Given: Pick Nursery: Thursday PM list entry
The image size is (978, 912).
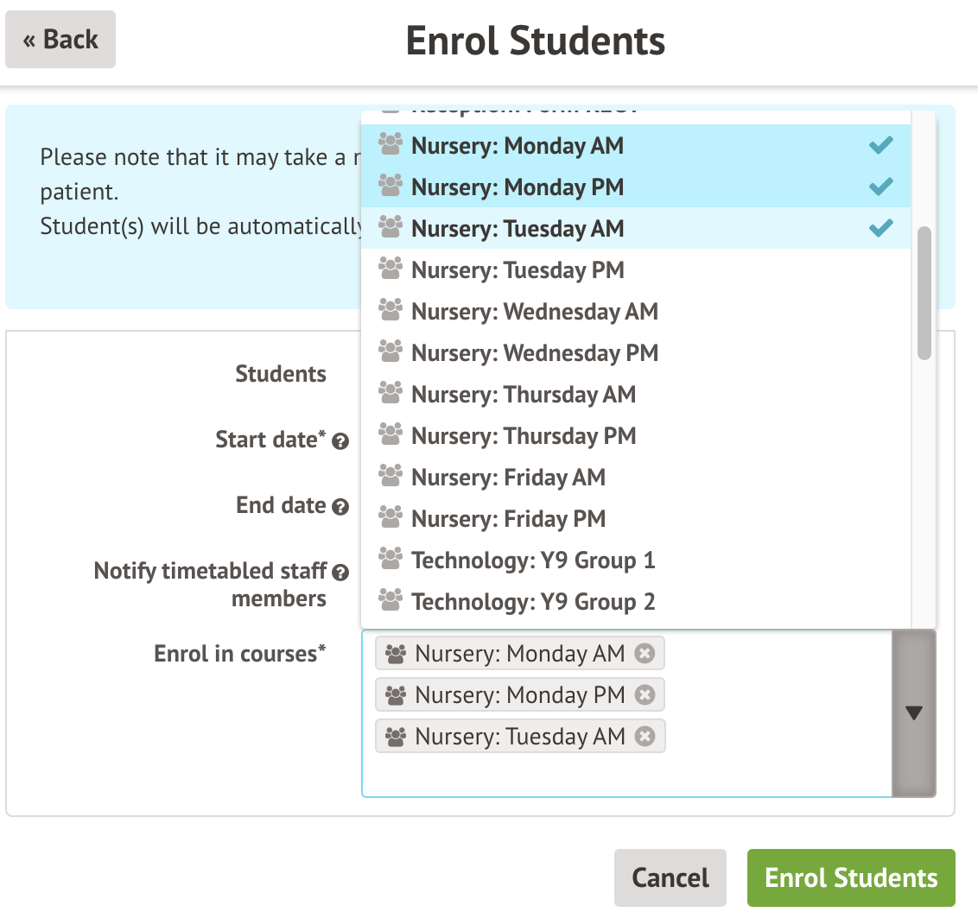Looking at the screenshot, I should pyautogui.click(x=523, y=436).
